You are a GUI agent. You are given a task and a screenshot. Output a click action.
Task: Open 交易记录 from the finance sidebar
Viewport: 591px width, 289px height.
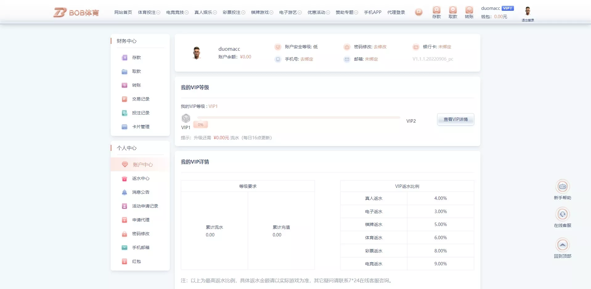point(141,99)
